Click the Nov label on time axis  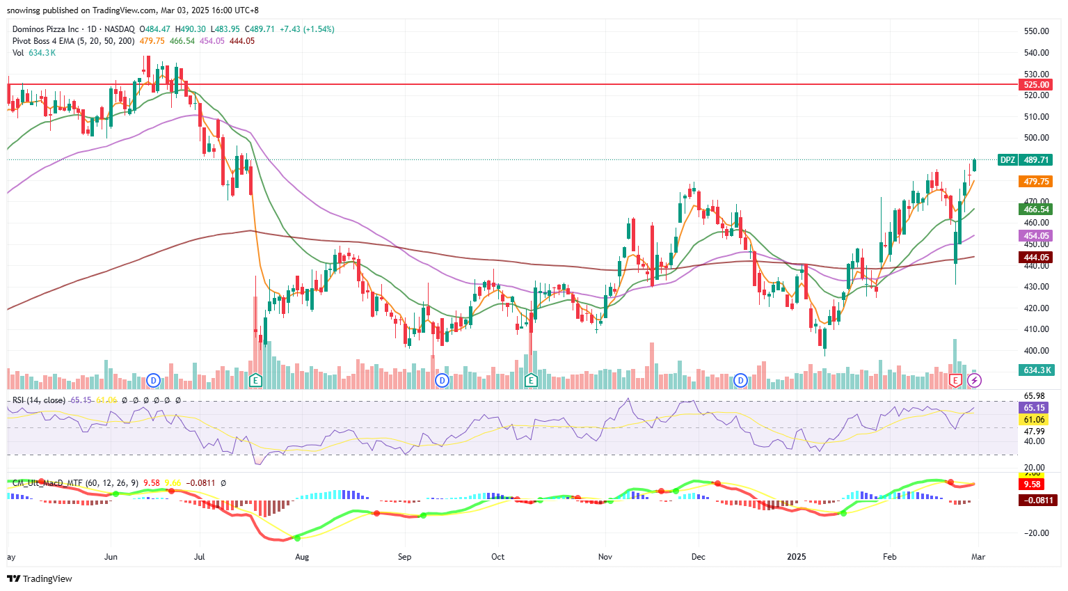click(605, 557)
